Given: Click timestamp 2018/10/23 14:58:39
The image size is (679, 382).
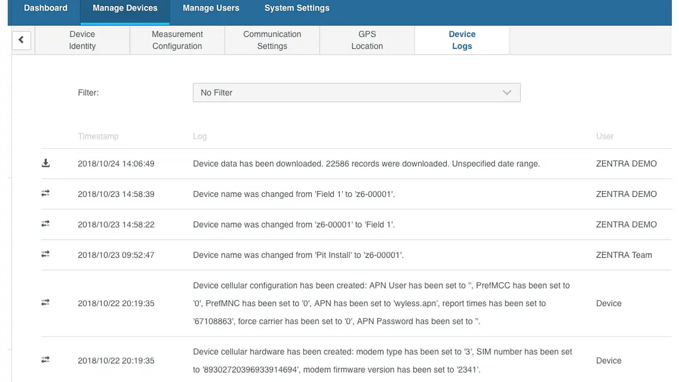Looking at the screenshot, I should coord(116,194).
